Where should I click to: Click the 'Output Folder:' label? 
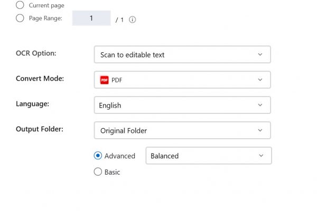pyautogui.click(x=40, y=129)
